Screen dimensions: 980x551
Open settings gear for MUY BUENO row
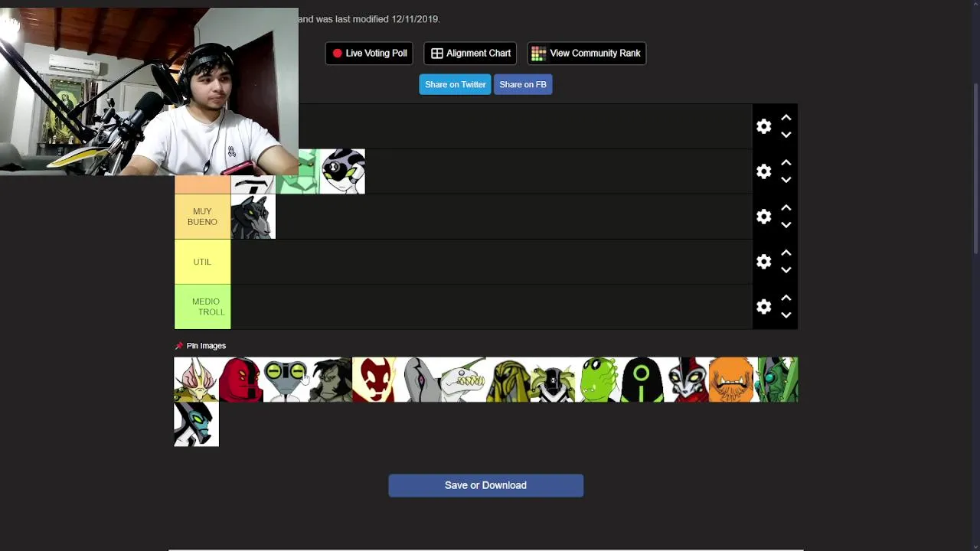click(x=763, y=217)
